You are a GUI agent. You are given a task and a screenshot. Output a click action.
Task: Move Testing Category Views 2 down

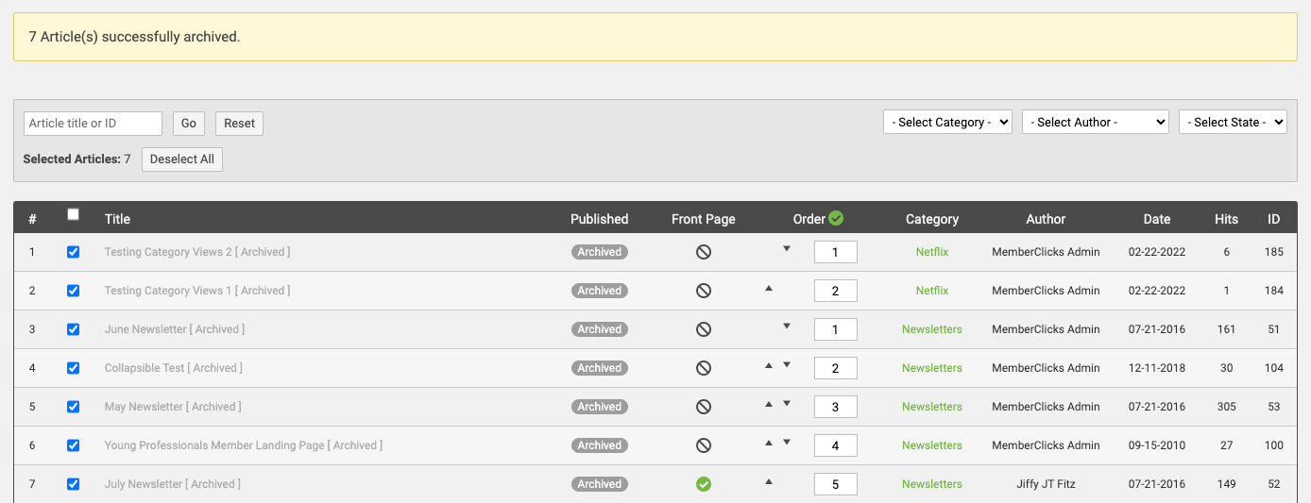click(x=787, y=249)
